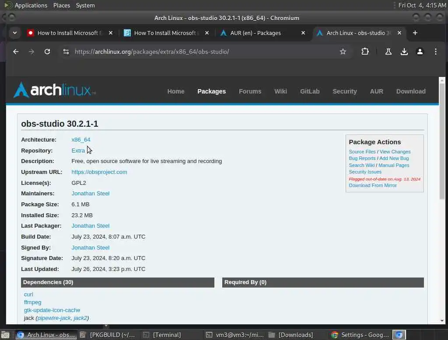
Task: Open the site information icon in address bar
Action: [x=66, y=52]
